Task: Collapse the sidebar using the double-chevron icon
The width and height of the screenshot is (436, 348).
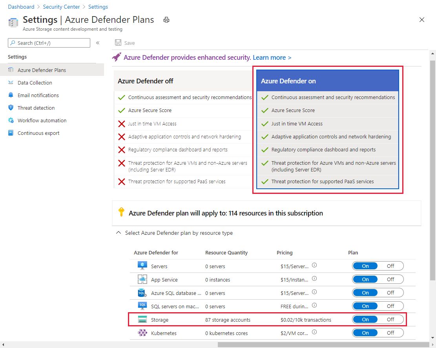Action: [98, 43]
